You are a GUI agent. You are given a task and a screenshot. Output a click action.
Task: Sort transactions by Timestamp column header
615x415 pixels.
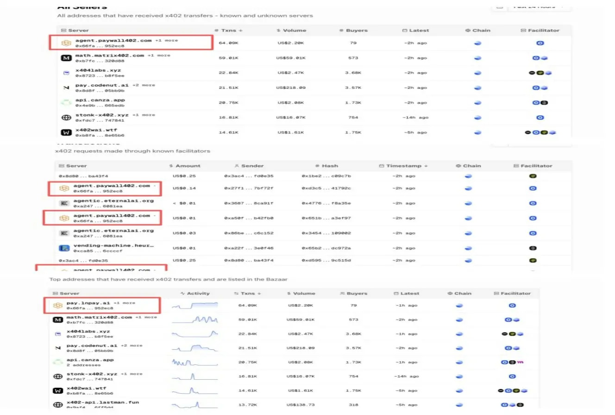(x=403, y=166)
